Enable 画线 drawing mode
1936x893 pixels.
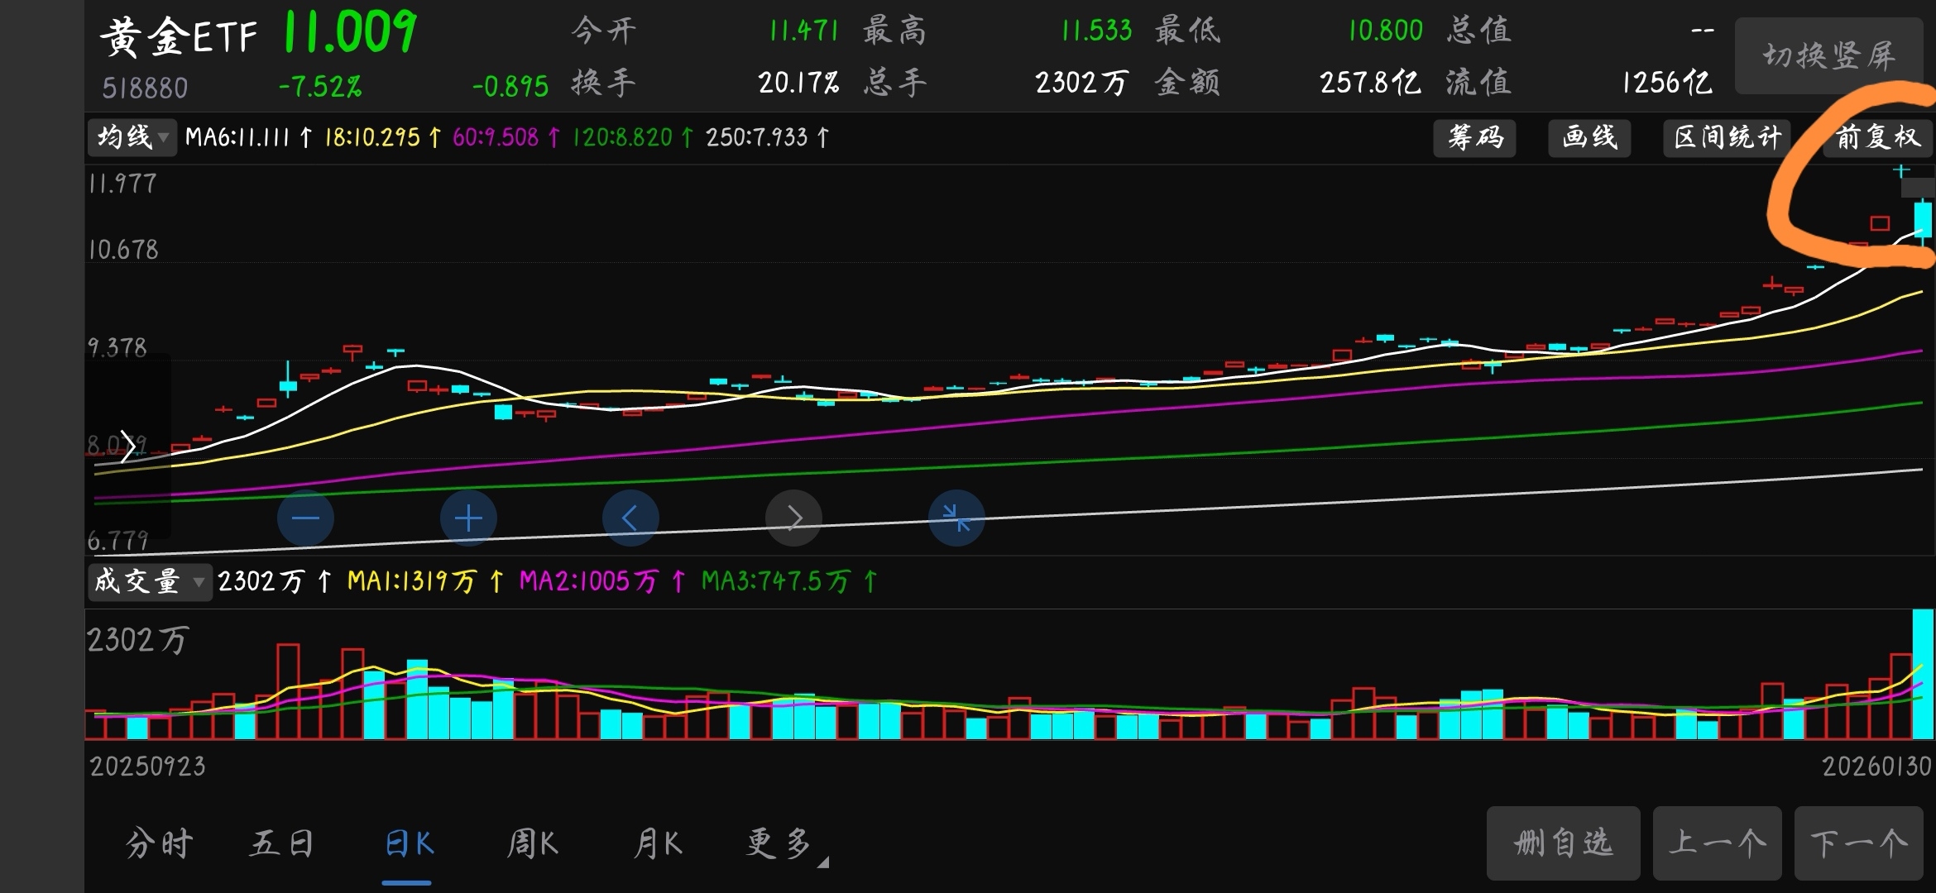point(1589,137)
